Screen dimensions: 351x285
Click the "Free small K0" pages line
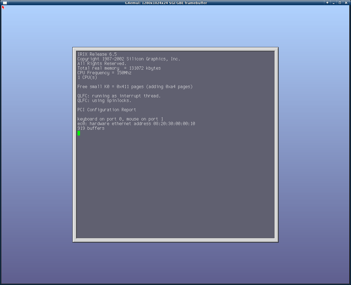135,87
